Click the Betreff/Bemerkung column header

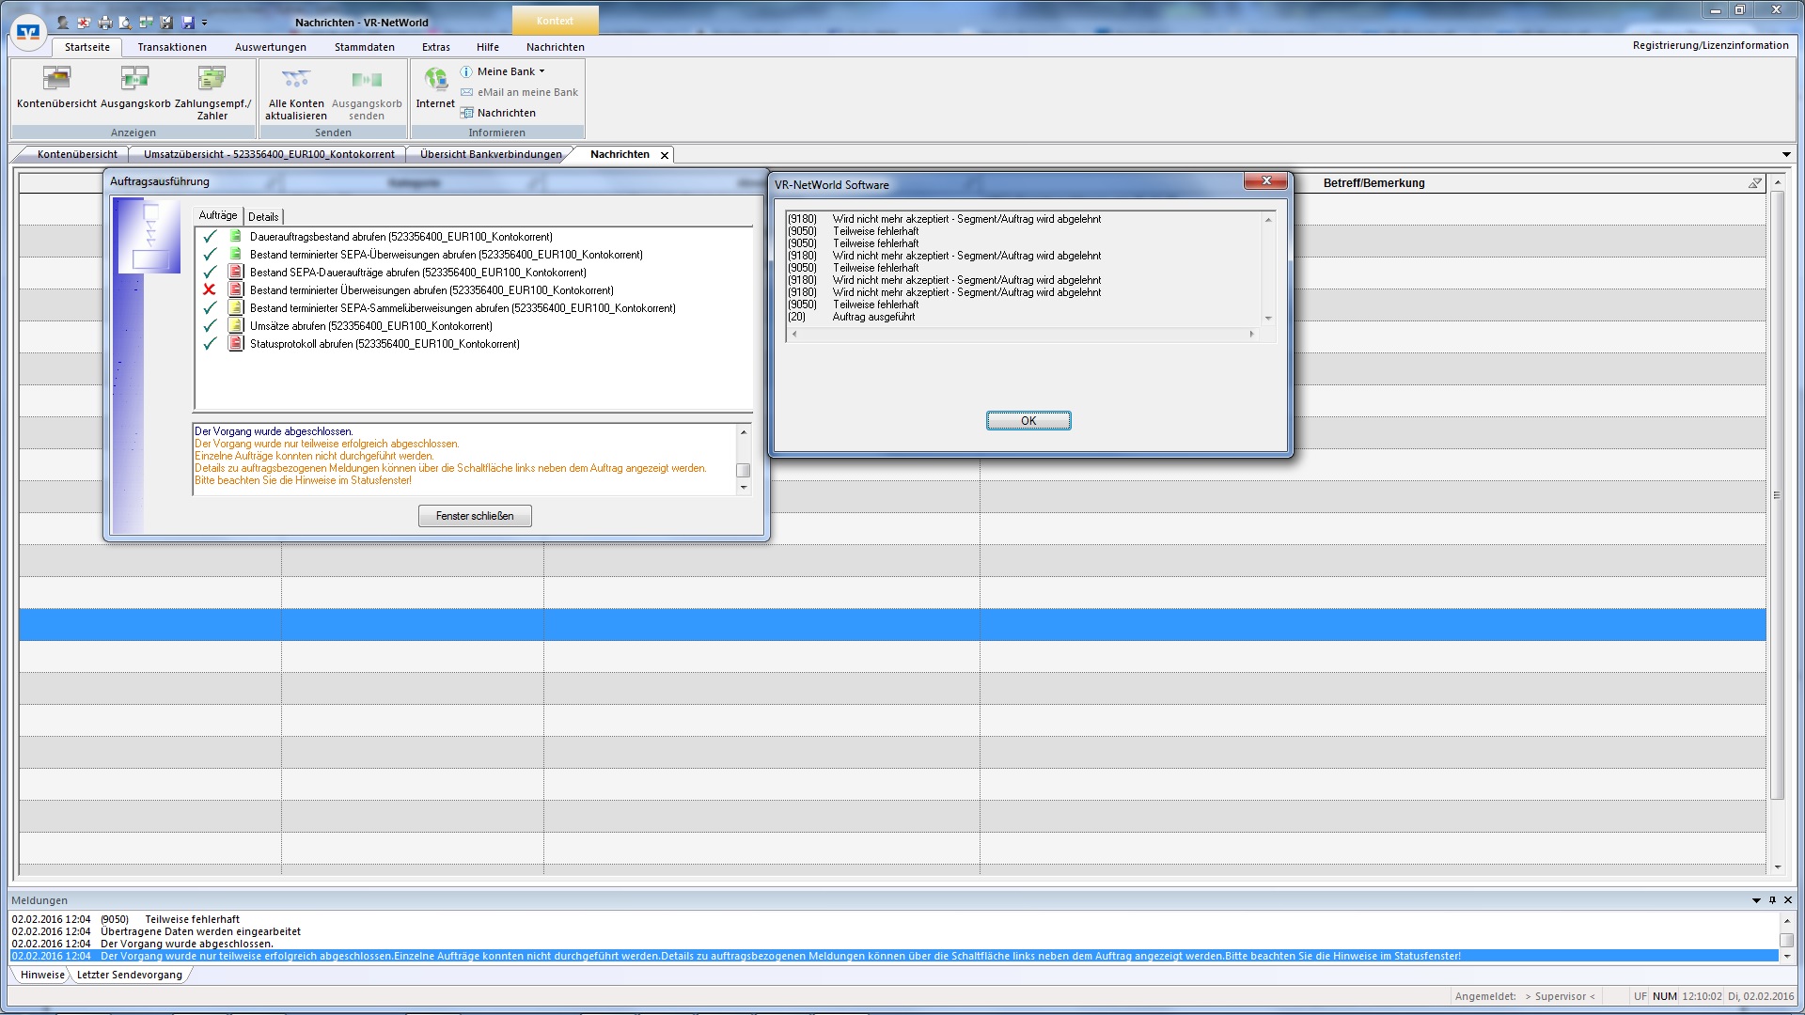(x=1373, y=183)
